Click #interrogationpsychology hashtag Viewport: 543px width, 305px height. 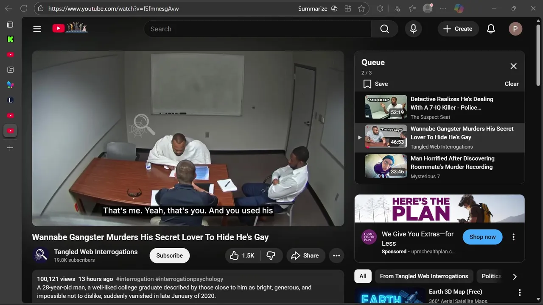pos(189,279)
